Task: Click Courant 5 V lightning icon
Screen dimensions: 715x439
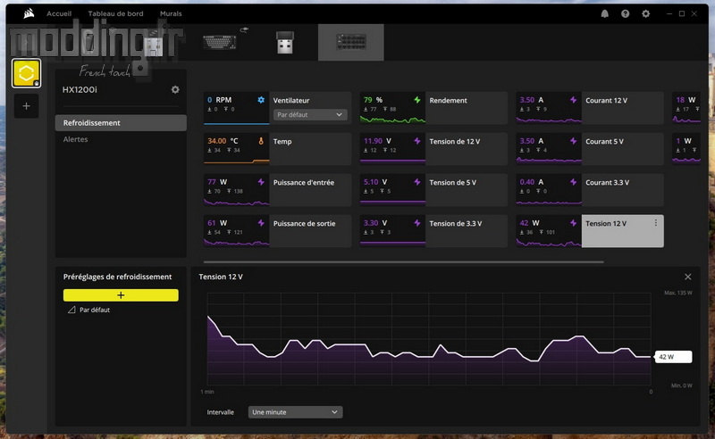Action: pyautogui.click(x=573, y=141)
